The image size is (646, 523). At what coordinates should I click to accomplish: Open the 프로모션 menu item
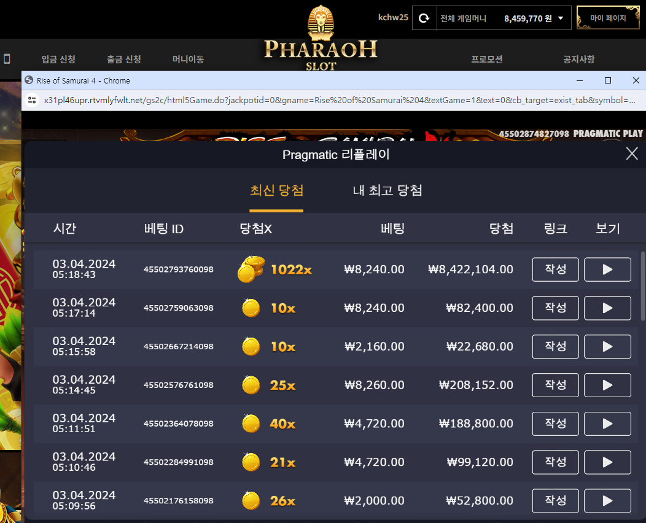click(486, 60)
